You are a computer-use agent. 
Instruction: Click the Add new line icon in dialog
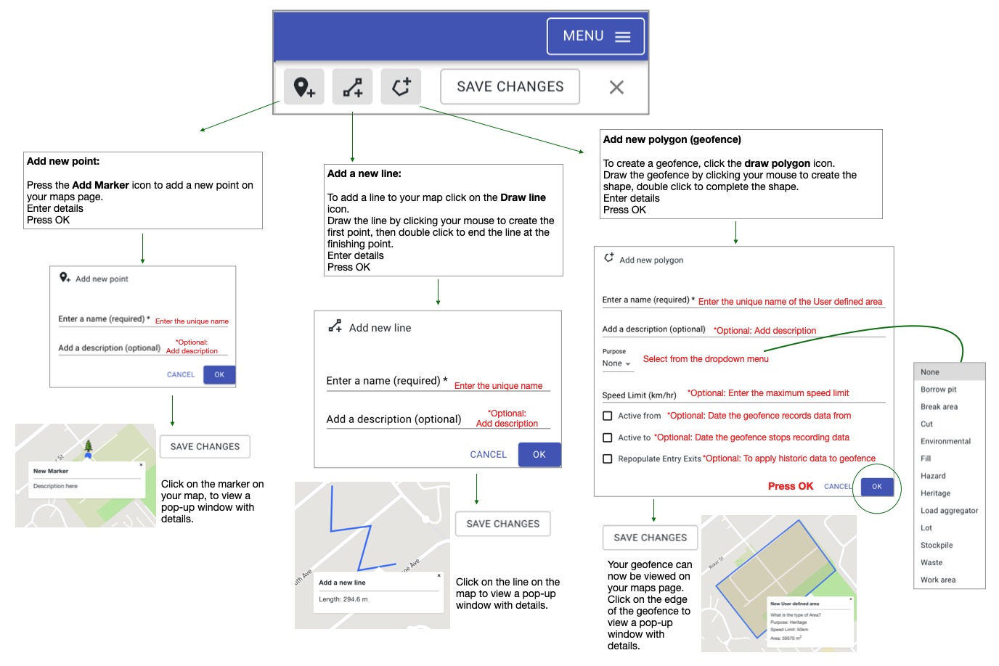click(335, 326)
